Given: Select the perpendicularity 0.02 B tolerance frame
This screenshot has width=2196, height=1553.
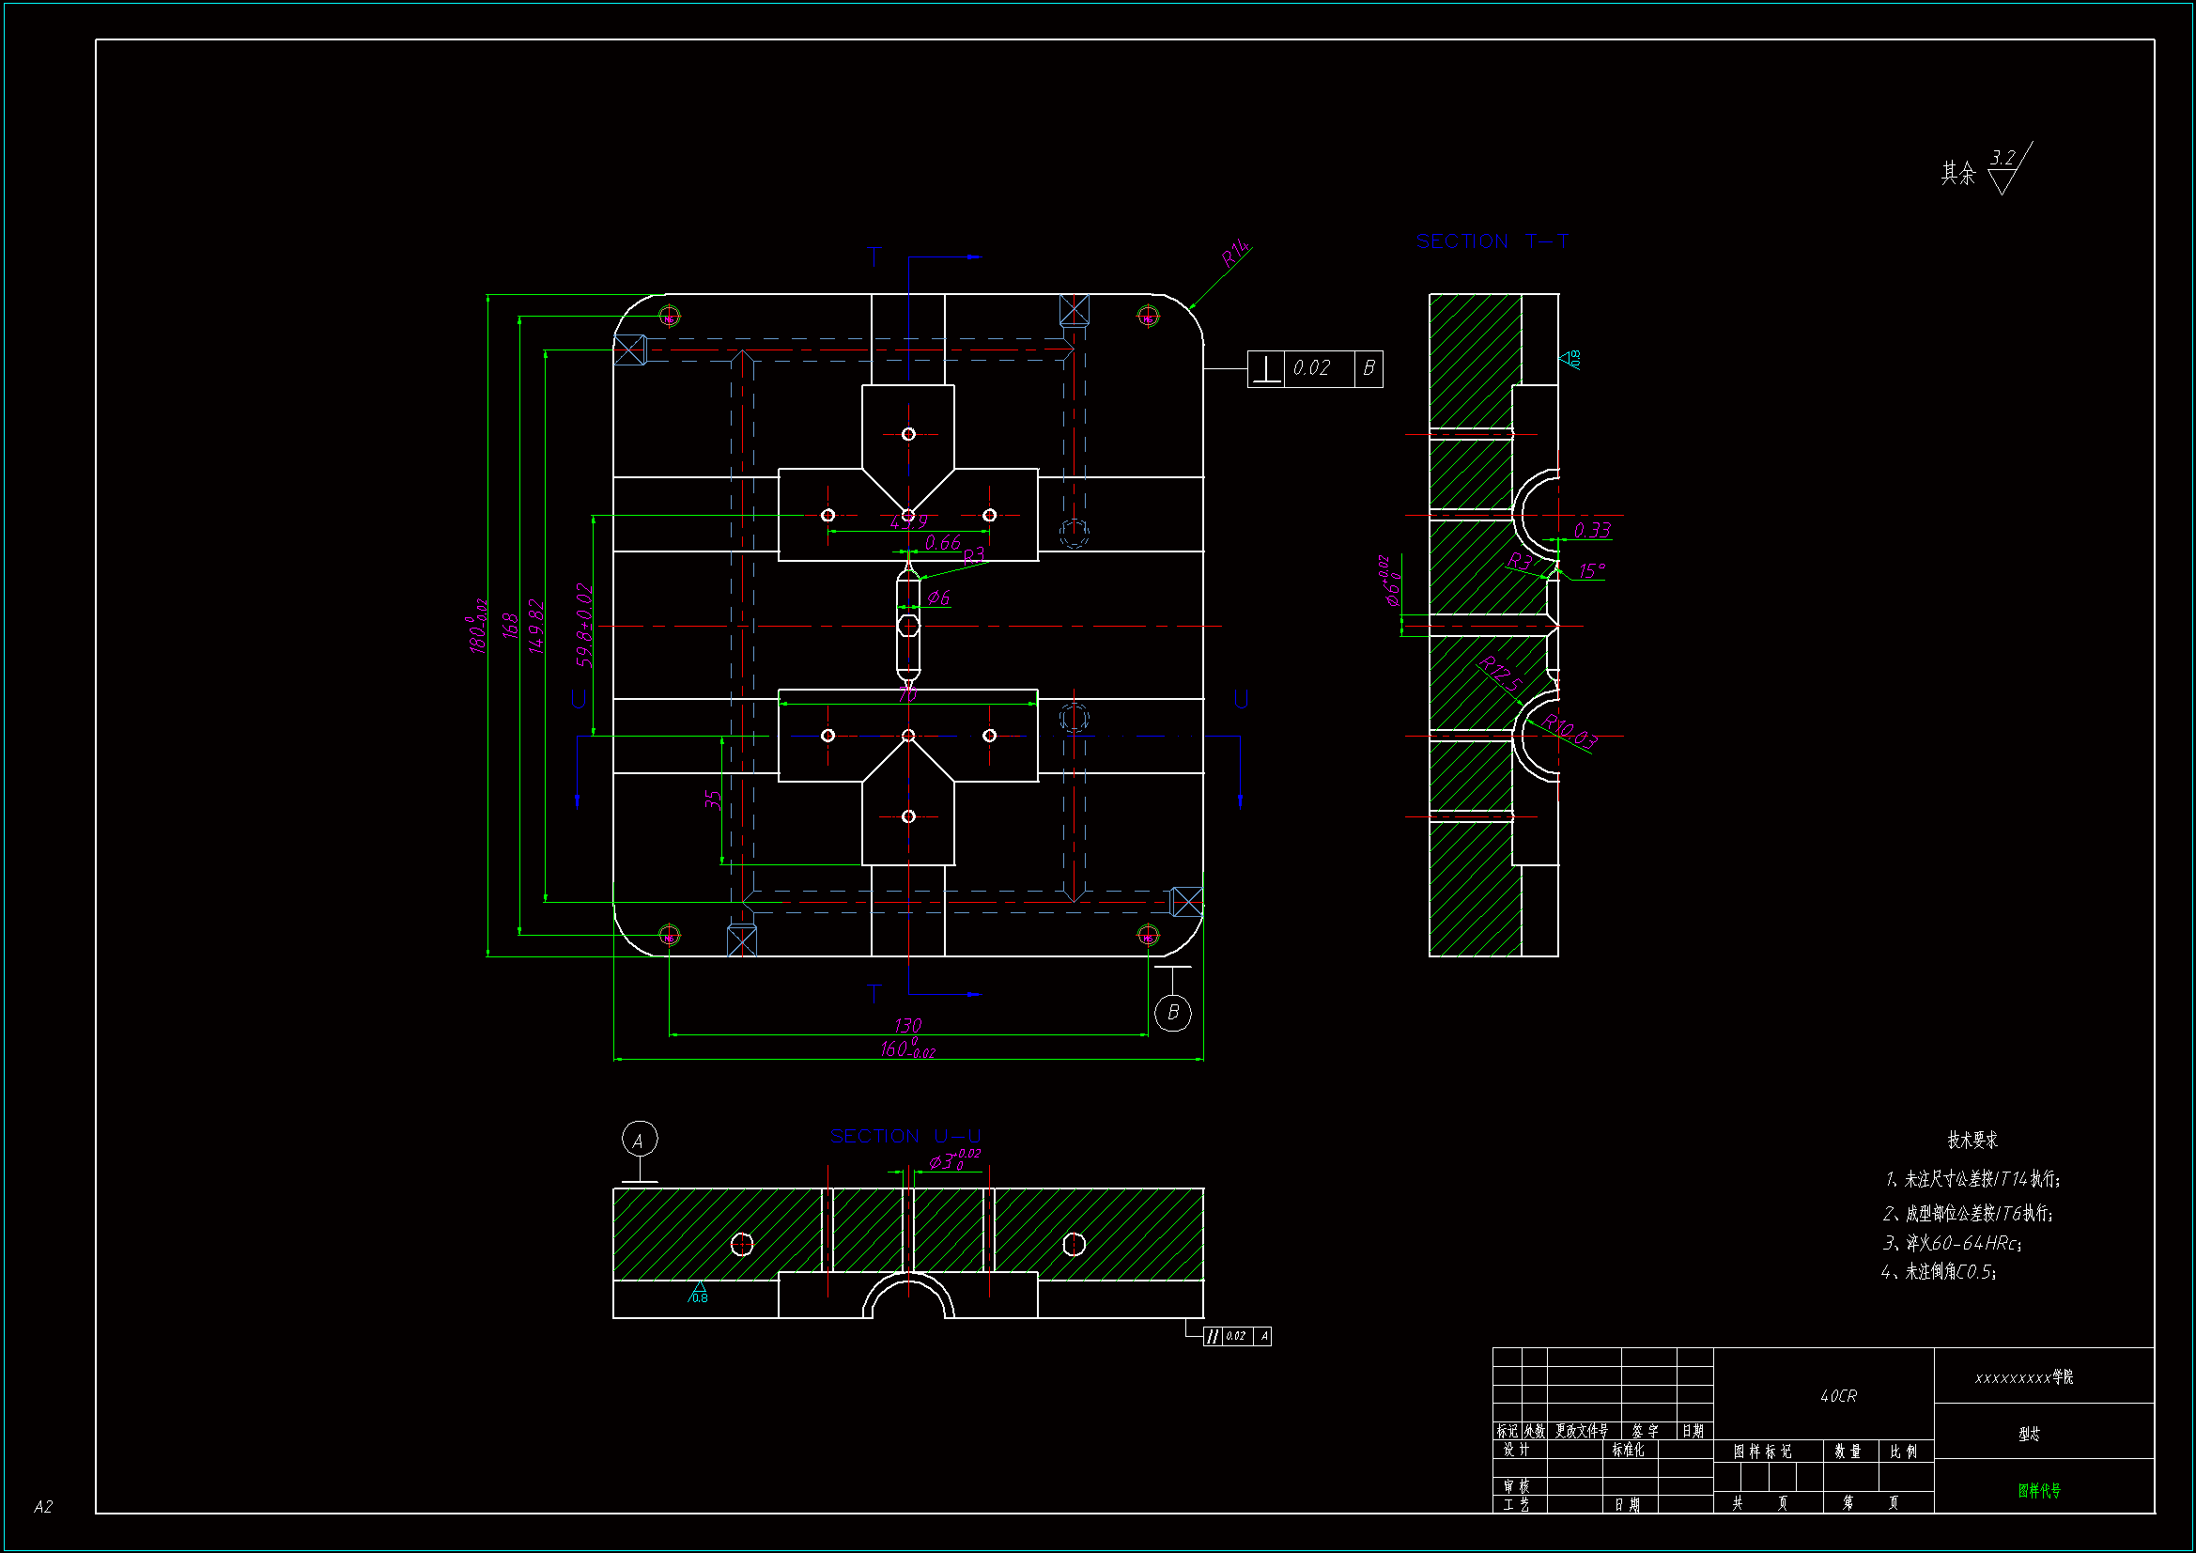Looking at the screenshot, I should (1314, 368).
